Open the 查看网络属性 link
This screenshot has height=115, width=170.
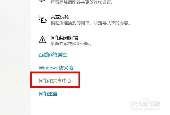(53, 55)
